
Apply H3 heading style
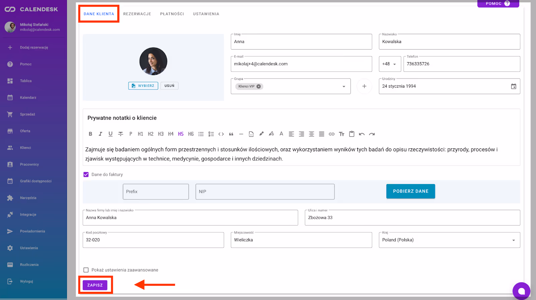tap(161, 134)
